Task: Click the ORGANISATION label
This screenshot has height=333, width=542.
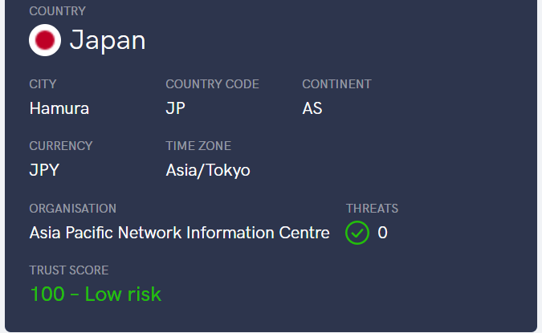Action: coord(72,209)
